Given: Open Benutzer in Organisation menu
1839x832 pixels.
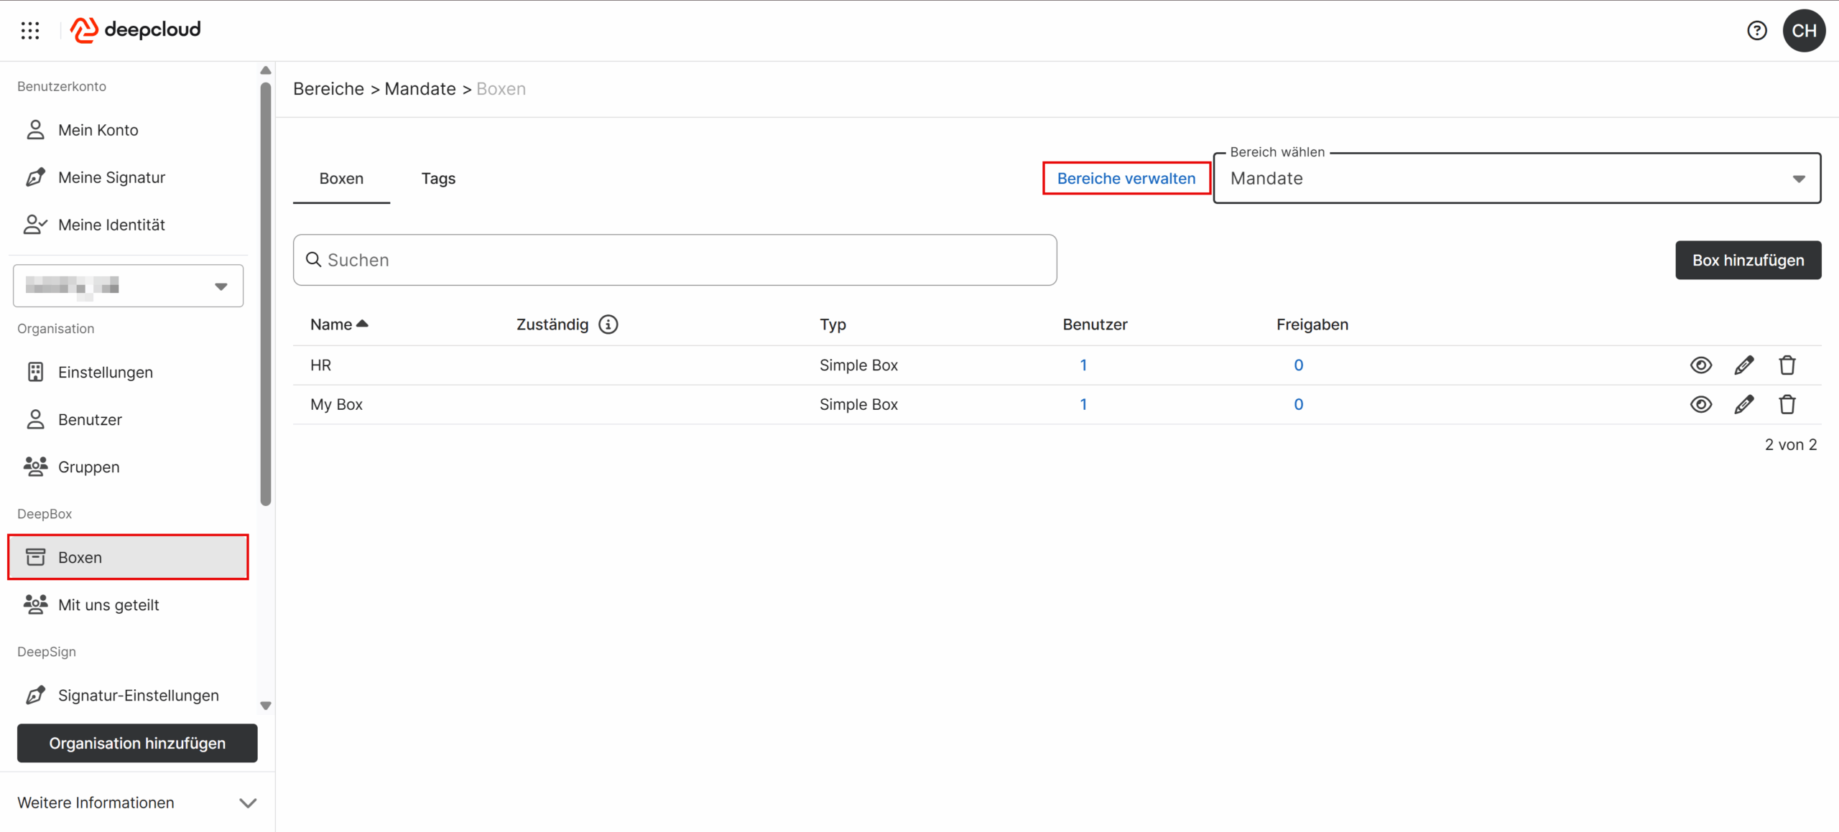Looking at the screenshot, I should (x=90, y=420).
